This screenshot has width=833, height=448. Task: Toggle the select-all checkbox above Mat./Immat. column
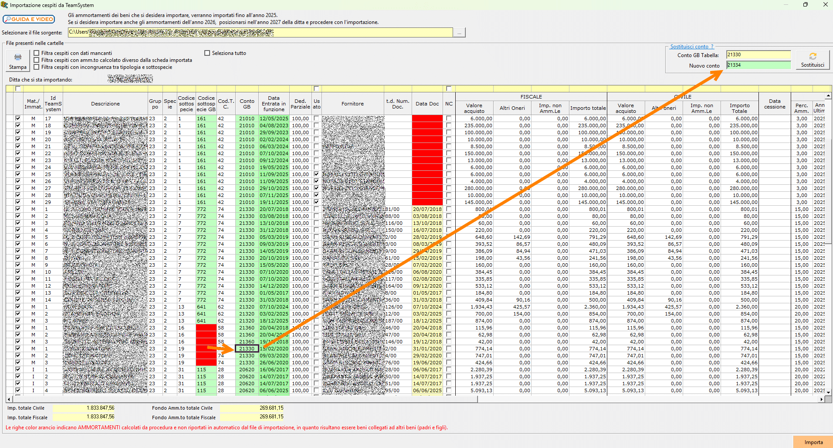18,88
